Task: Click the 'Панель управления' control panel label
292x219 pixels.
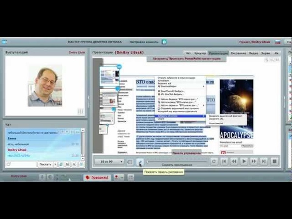Action: (187, 153)
